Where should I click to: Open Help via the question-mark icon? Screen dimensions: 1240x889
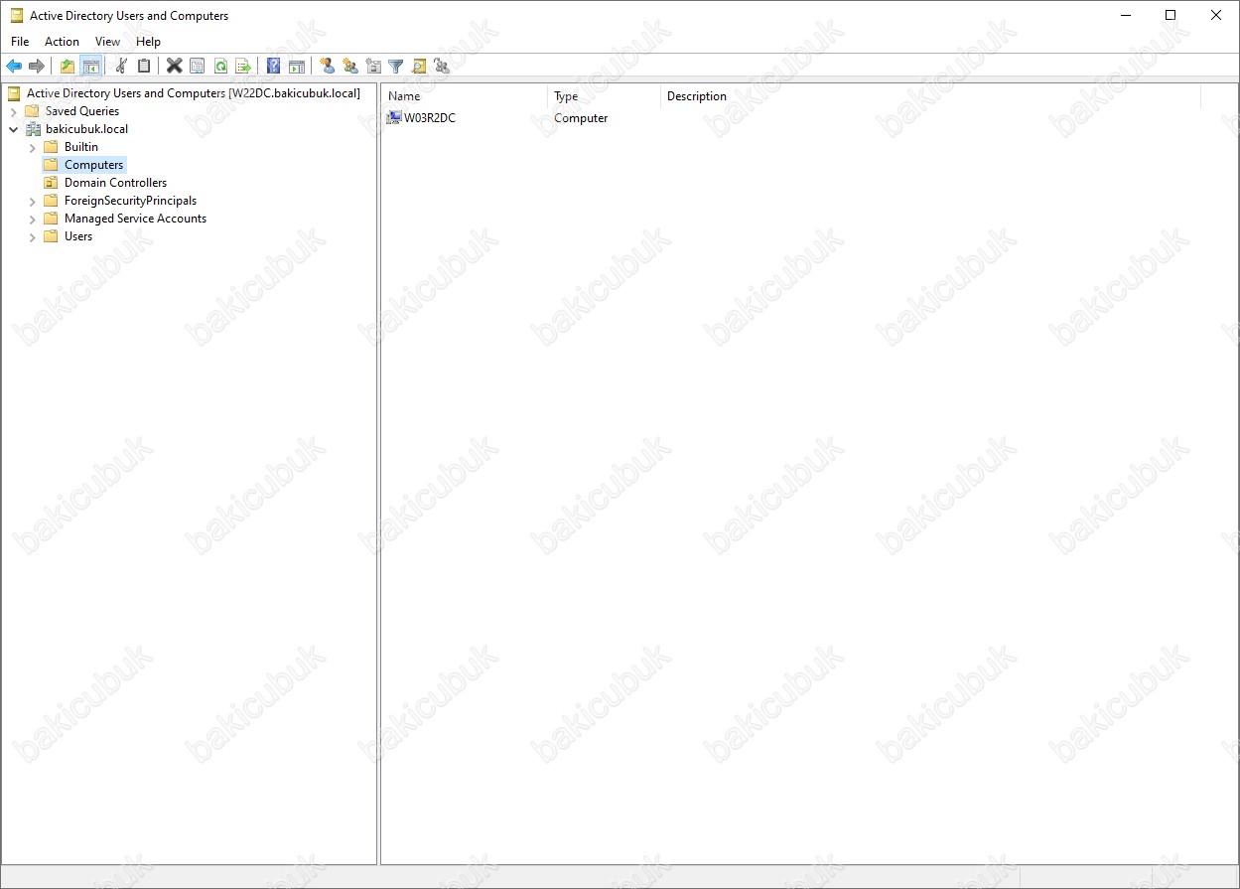[x=273, y=66]
